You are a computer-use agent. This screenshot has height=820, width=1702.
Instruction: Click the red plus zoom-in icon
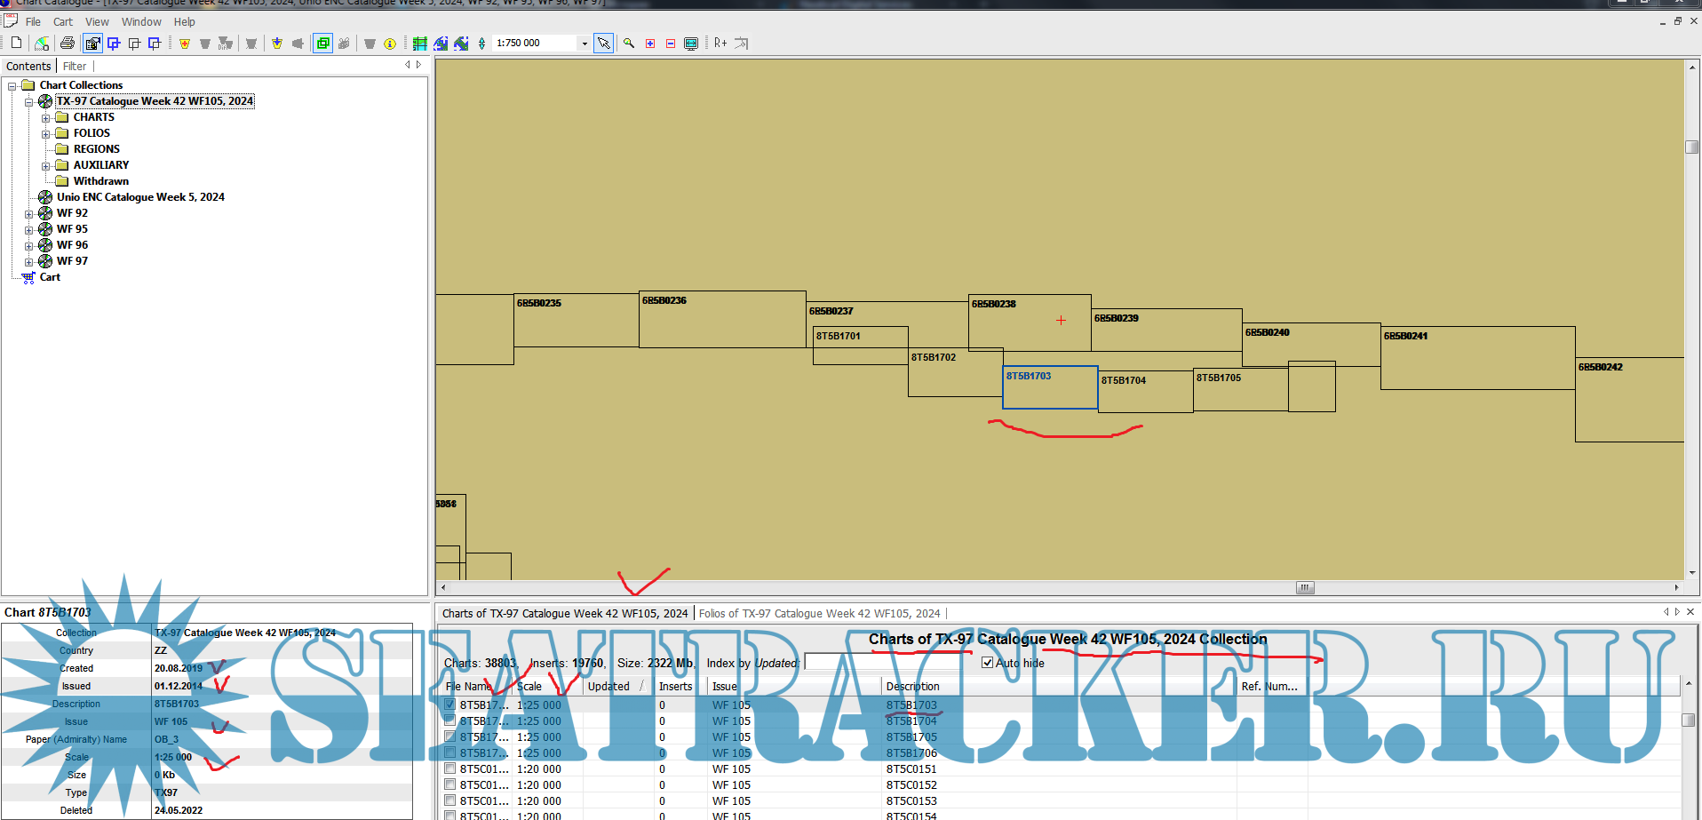pos(650,44)
